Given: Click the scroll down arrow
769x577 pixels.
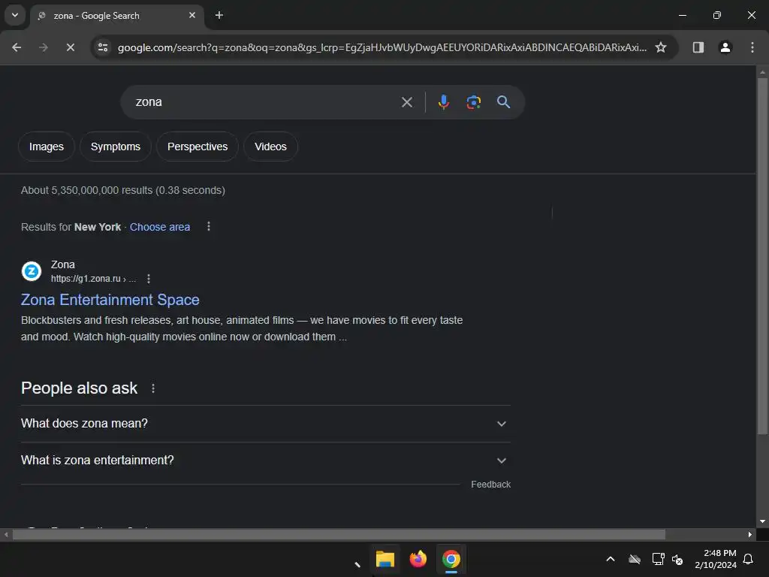Looking at the screenshot, I should [762, 521].
